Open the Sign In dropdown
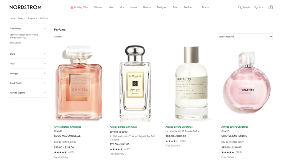The image size is (284, 162). (x=258, y=7)
